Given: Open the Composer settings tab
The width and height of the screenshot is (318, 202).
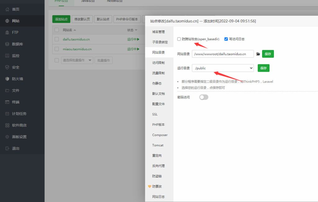Looking at the screenshot, I should point(160,135).
